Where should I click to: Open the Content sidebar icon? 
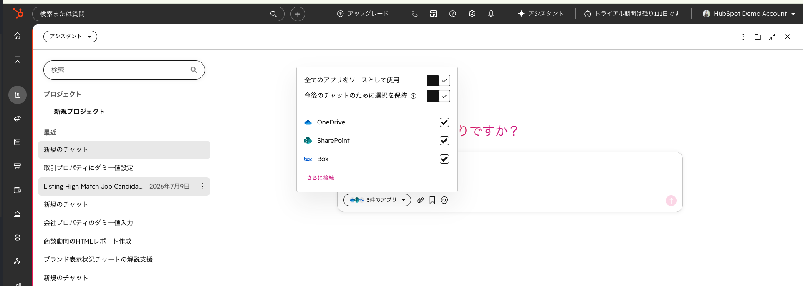(18, 142)
